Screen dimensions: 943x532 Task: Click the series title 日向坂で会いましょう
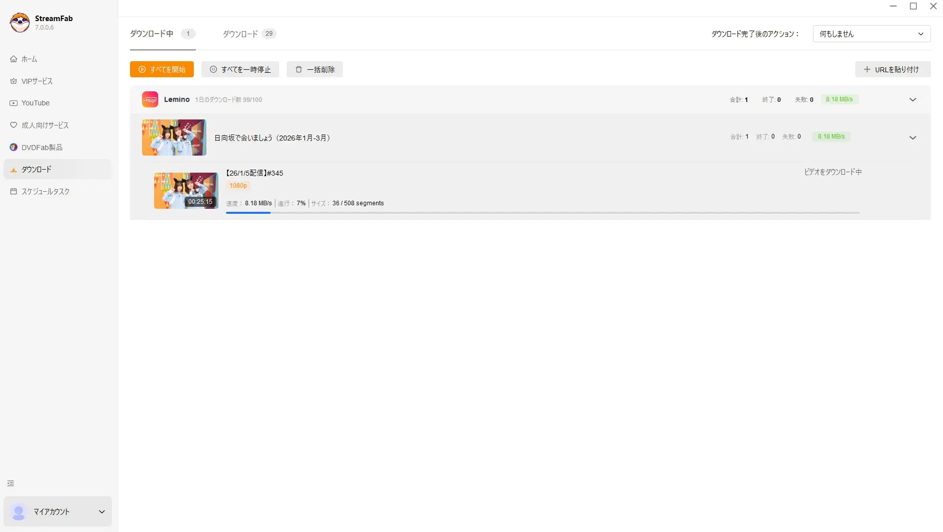click(x=272, y=138)
